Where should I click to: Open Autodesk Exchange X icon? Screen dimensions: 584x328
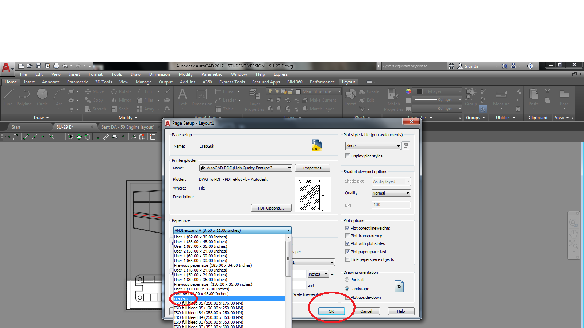tap(505, 66)
